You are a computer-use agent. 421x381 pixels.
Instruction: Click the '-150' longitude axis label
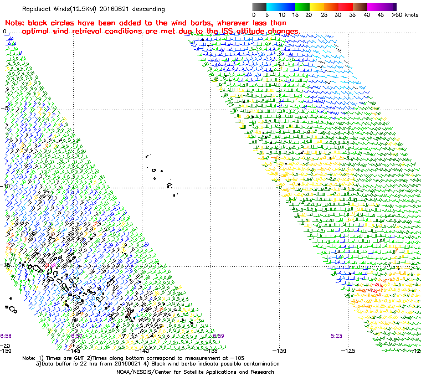[6, 351]
